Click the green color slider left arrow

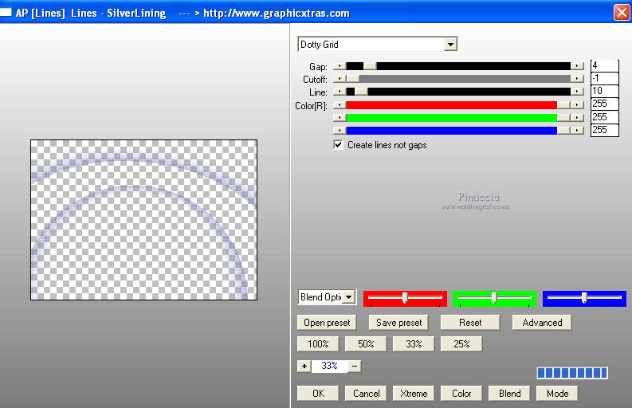[x=340, y=118]
